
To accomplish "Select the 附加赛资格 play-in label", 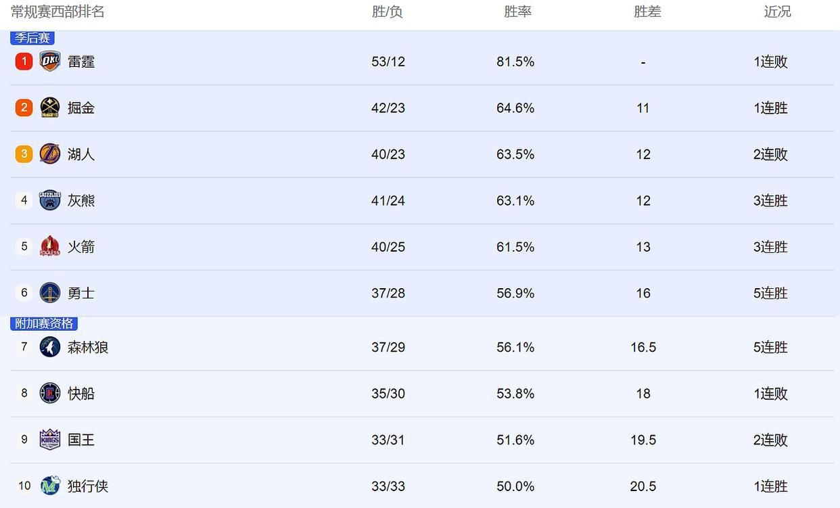I will (44, 323).
